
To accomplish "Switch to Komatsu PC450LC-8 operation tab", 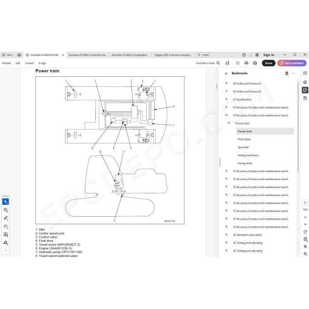I will click(130, 55).
